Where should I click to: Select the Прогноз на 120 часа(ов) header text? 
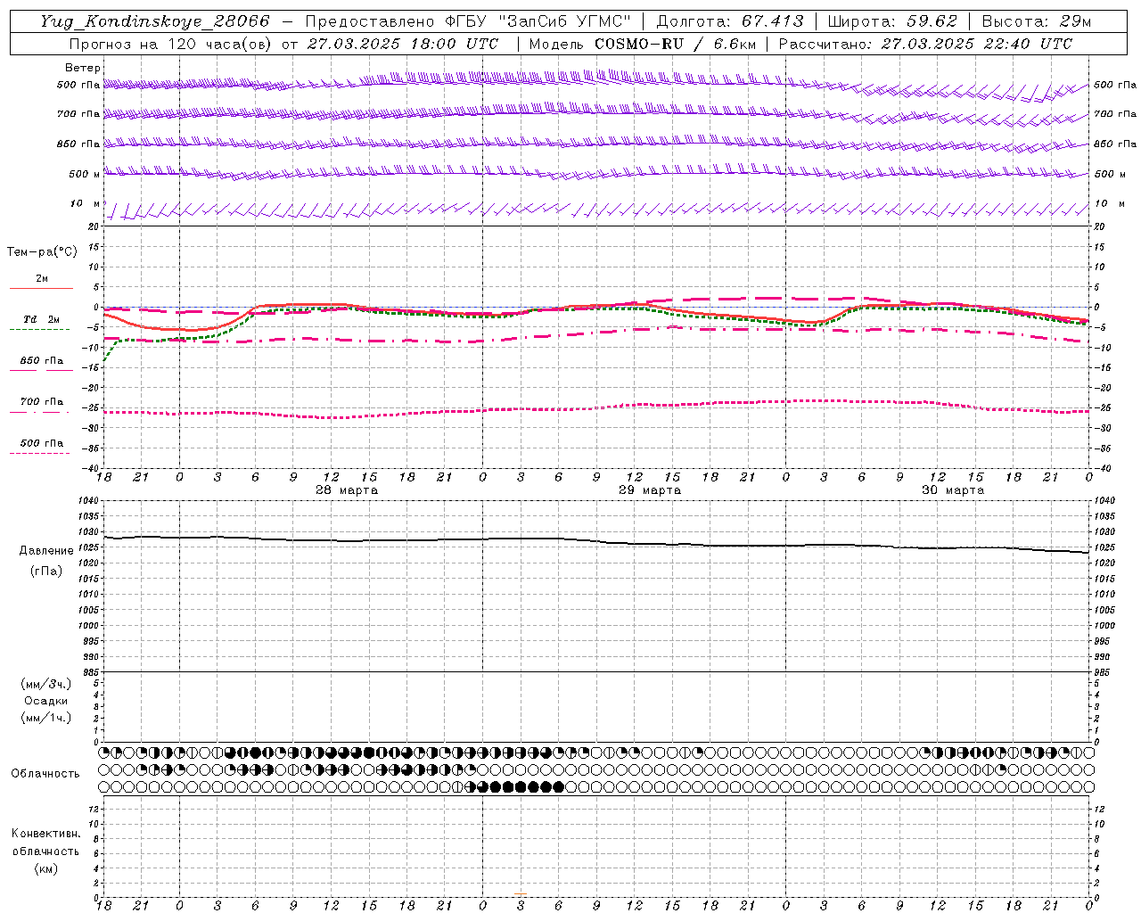coord(170,43)
